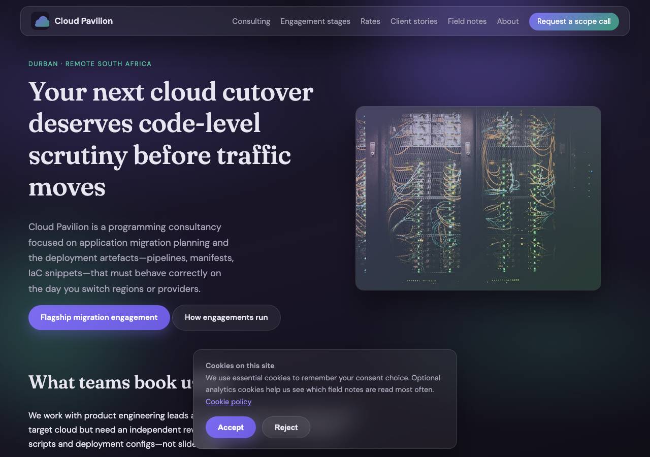Screen dimensions: 650x457
Task: Open the Cloud Pavilion brand name link
Action: pyautogui.click(x=84, y=21)
